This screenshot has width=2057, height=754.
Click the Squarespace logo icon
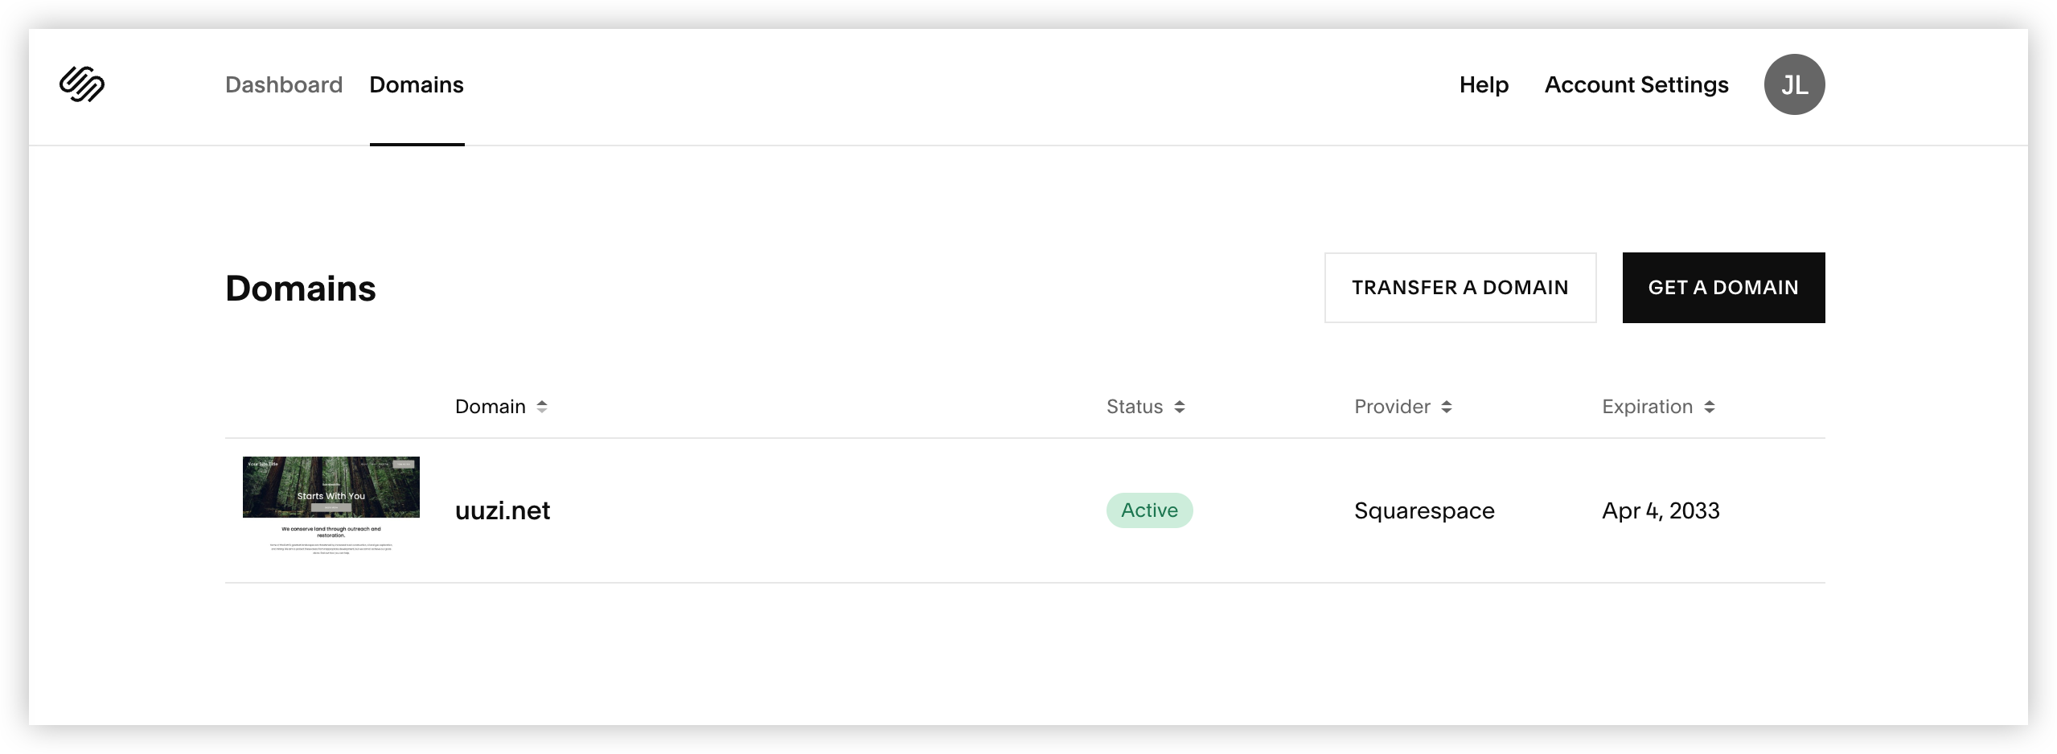coord(82,84)
